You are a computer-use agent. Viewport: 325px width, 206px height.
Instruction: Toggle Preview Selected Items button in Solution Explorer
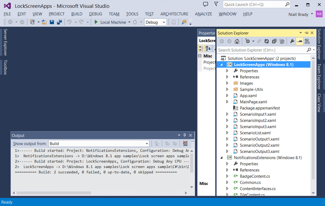click(x=300, y=41)
